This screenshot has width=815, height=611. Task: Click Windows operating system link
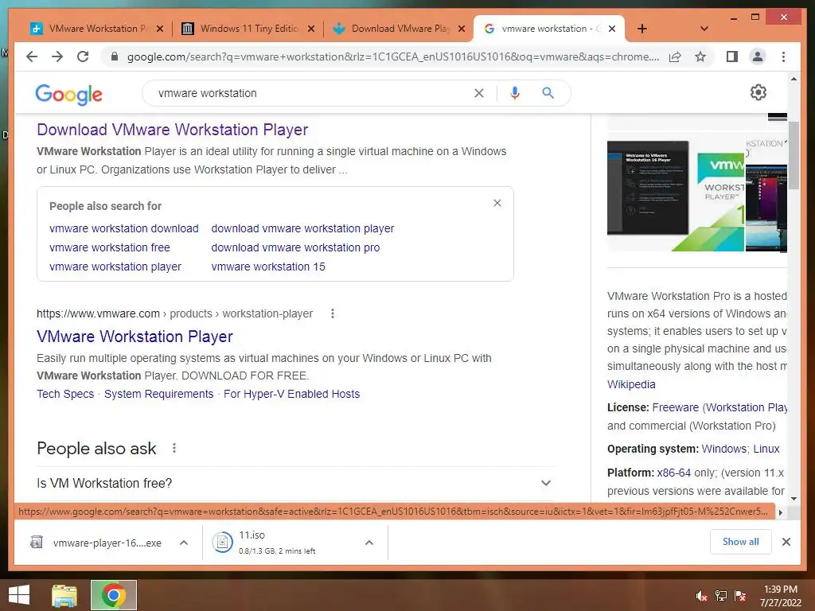click(x=724, y=449)
